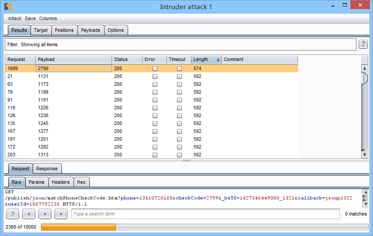Select the row with payload 1282
This screenshot has width=373, height=236.
pos(152,147)
